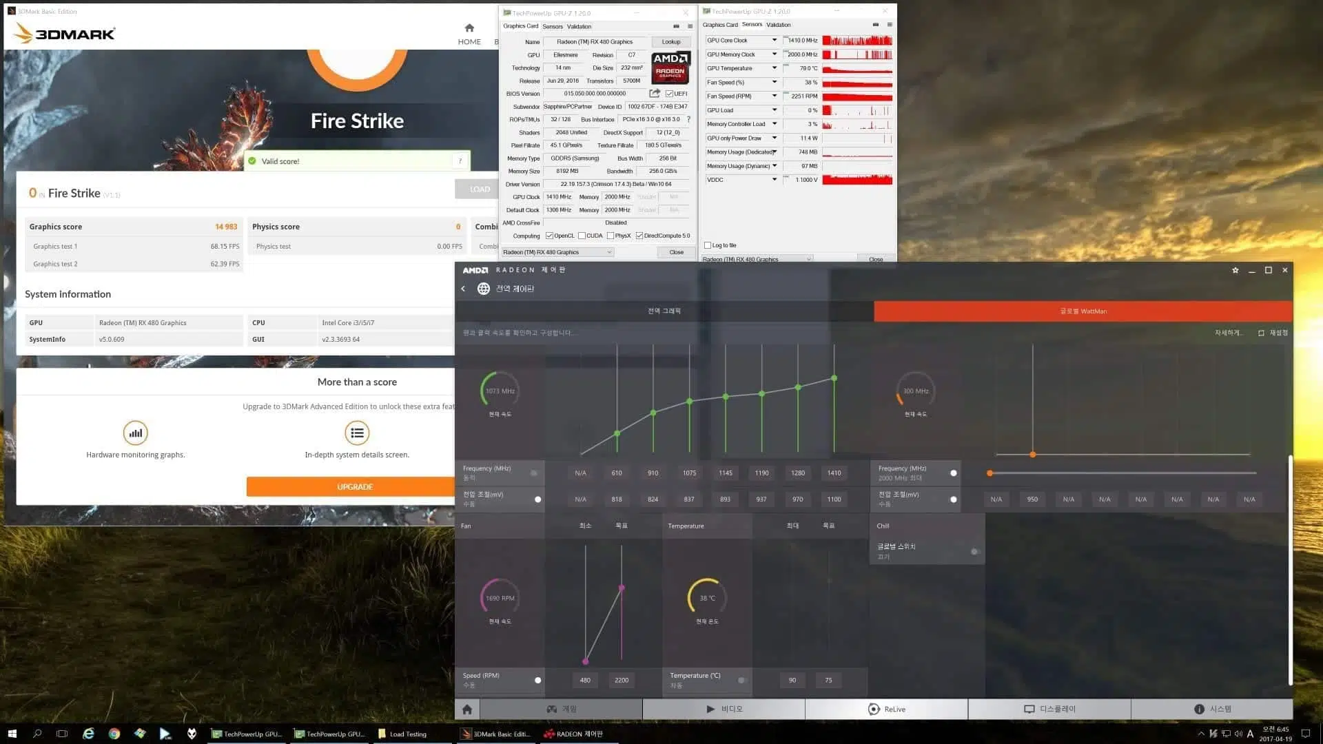Toggle memory Frequency (MHz) switch
The height and width of the screenshot is (744, 1323).
click(x=952, y=473)
